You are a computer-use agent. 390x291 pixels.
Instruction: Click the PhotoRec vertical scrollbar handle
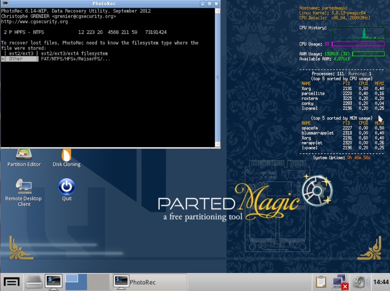[217, 77]
